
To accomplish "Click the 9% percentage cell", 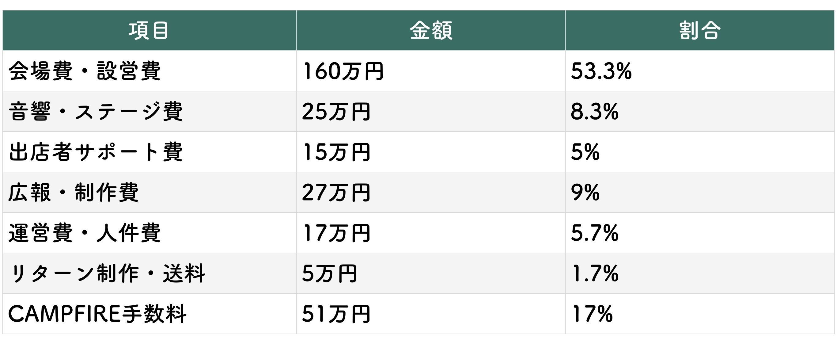I will (585, 193).
